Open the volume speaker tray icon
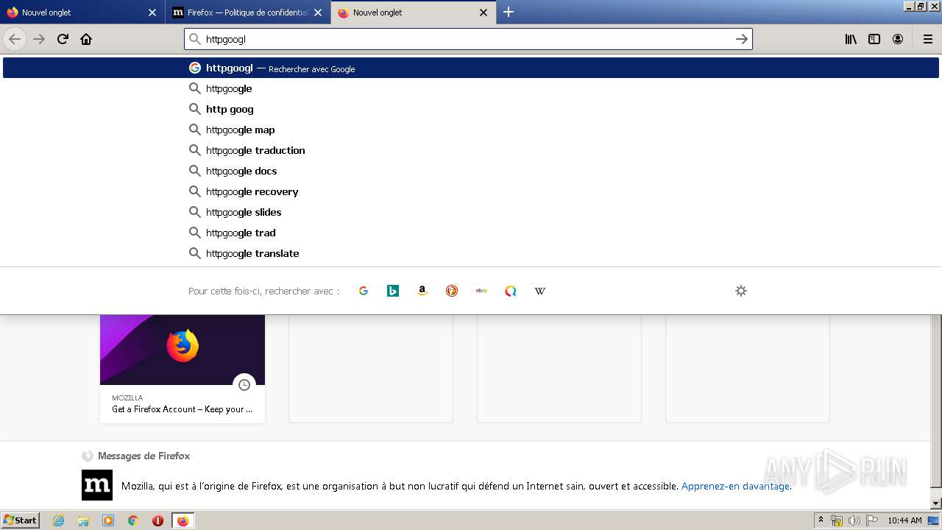The width and height of the screenshot is (942, 530). (x=854, y=520)
